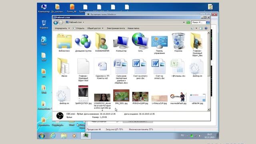This screenshot has height=144, width=256.
Task: Click Загрузка ЦП: 70% in Task Manager status bar
Action: click(x=114, y=130)
